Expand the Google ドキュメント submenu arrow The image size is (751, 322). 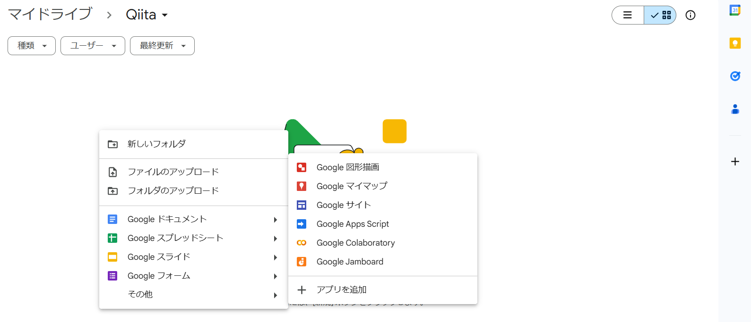(275, 220)
